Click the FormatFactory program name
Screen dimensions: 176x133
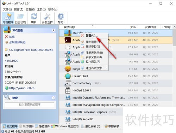82,83
